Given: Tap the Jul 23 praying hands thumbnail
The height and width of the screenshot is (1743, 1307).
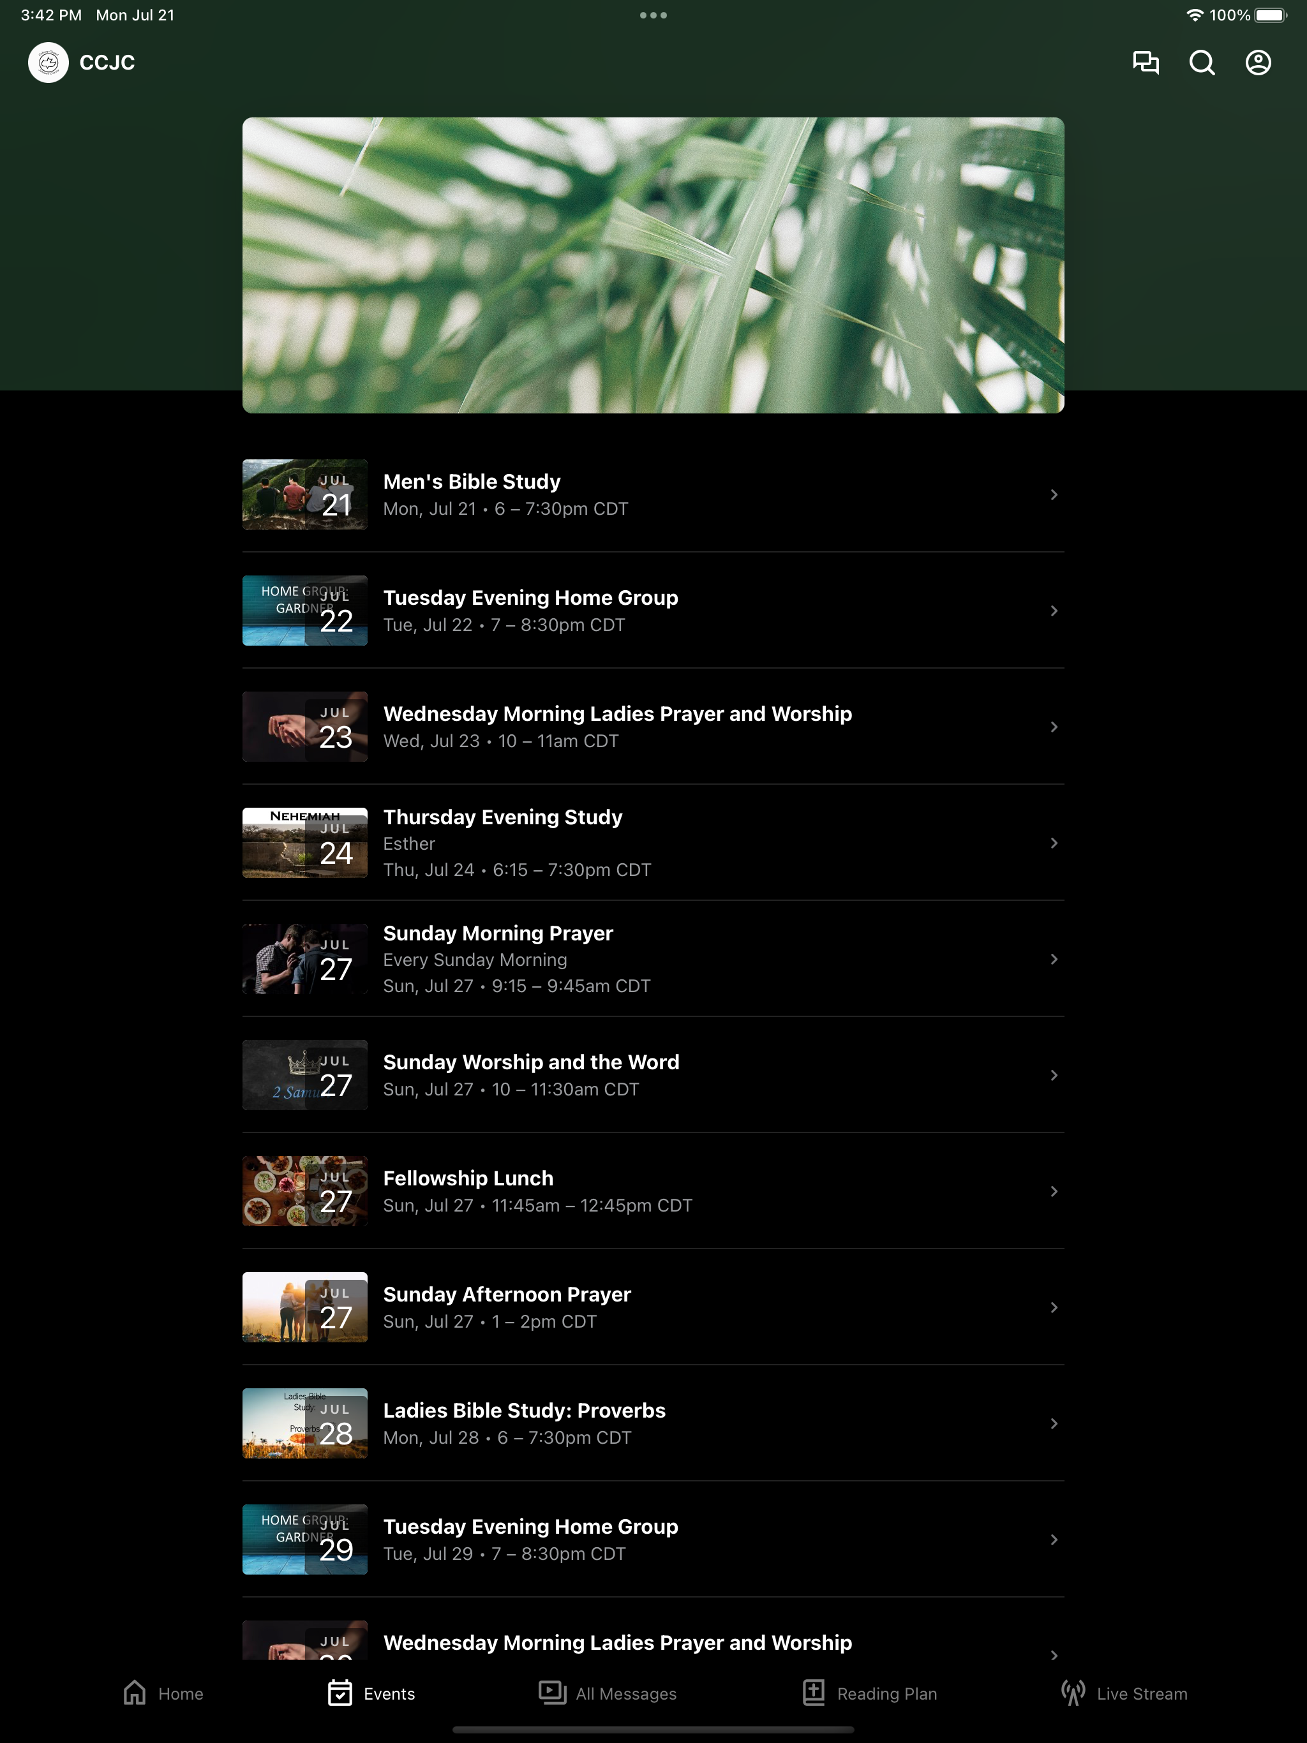Looking at the screenshot, I should [305, 727].
